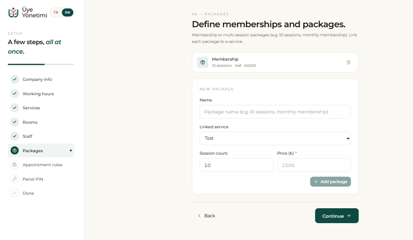413x240 pixels.
Task: Click '10 sessions · Test · ₺5000' details
Action: [x=234, y=66]
